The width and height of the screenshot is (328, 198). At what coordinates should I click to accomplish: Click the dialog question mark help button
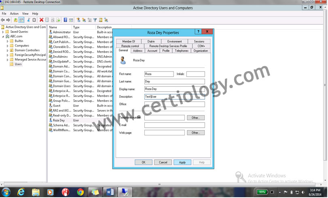tap(198, 32)
